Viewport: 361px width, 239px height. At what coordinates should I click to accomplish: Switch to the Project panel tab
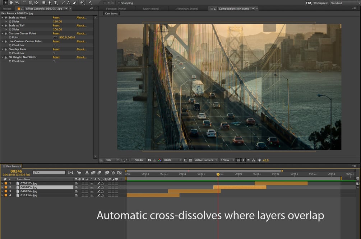click(x=7, y=8)
